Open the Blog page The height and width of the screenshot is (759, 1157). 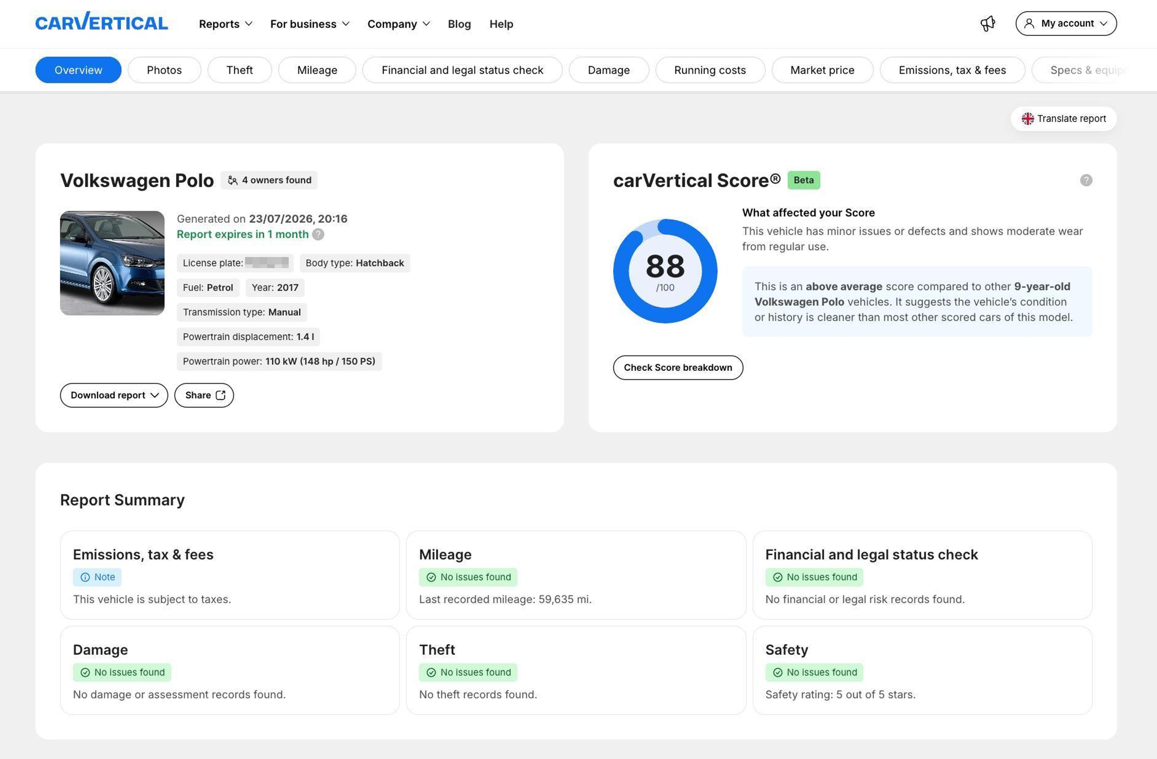tap(459, 24)
